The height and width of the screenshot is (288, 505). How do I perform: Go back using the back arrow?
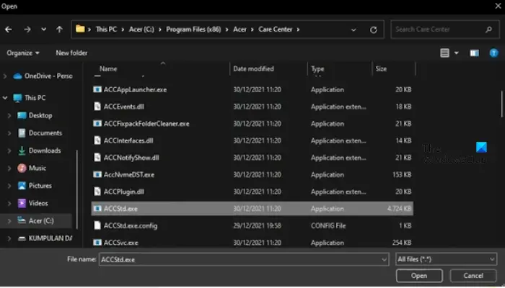tap(9, 30)
